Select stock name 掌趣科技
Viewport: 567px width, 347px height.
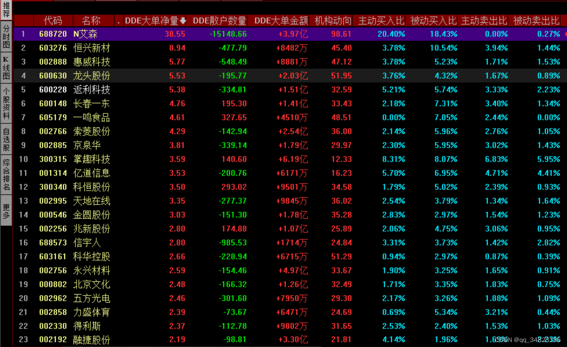[x=92, y=159]
